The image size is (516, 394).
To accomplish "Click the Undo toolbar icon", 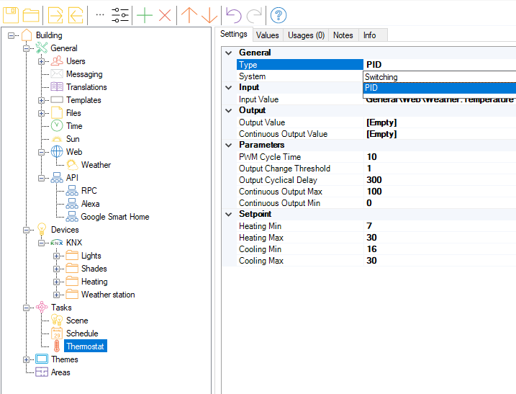I will click(234, 15).
